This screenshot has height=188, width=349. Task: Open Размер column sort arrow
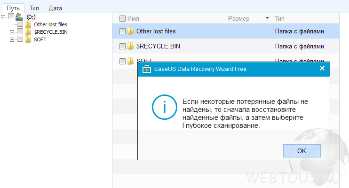[x=267, y=18]
